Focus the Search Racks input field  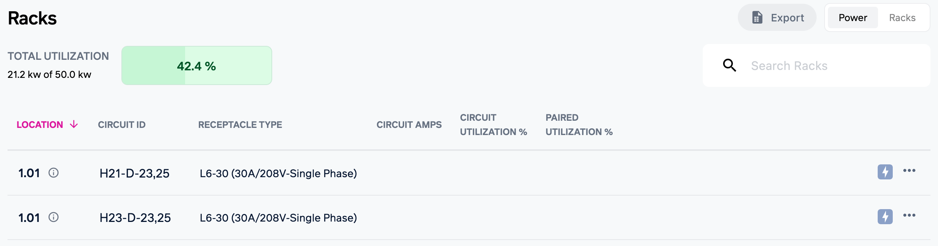pyautogui.click(x=829, y=66)
